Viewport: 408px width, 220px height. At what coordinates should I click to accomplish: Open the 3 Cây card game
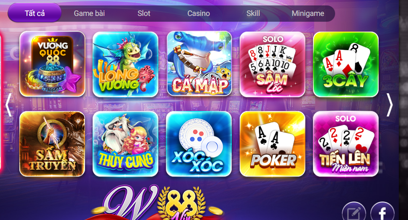click(346, 64)
